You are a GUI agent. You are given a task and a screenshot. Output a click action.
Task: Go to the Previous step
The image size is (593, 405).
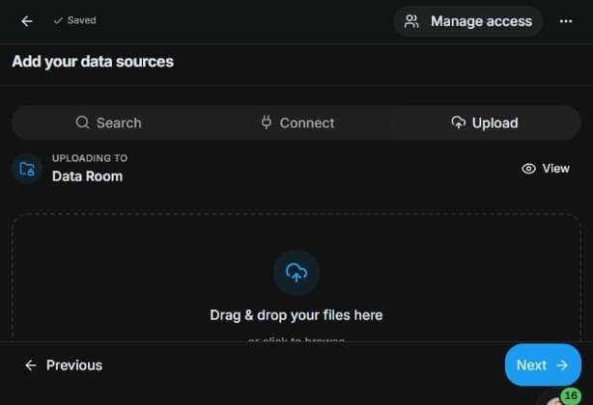[64, 365]
